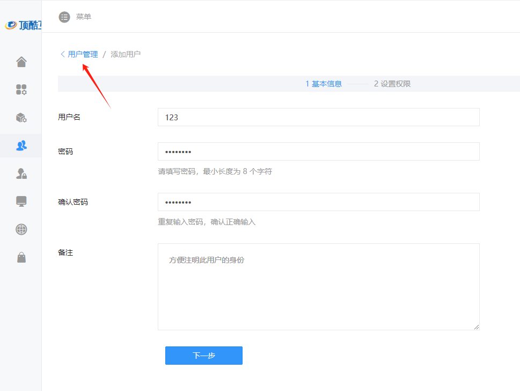Click the password hint 最小长度为 8 个字符

point(237,171)
